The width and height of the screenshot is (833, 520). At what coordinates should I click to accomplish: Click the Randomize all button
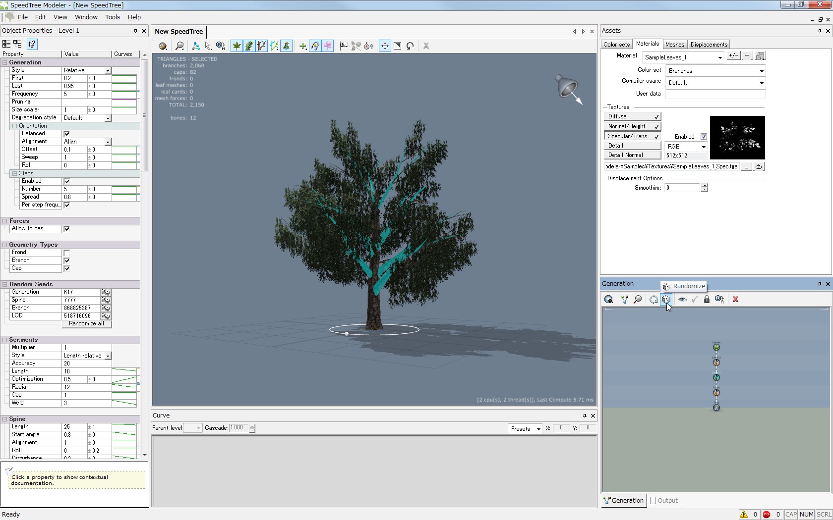[87, 324]
